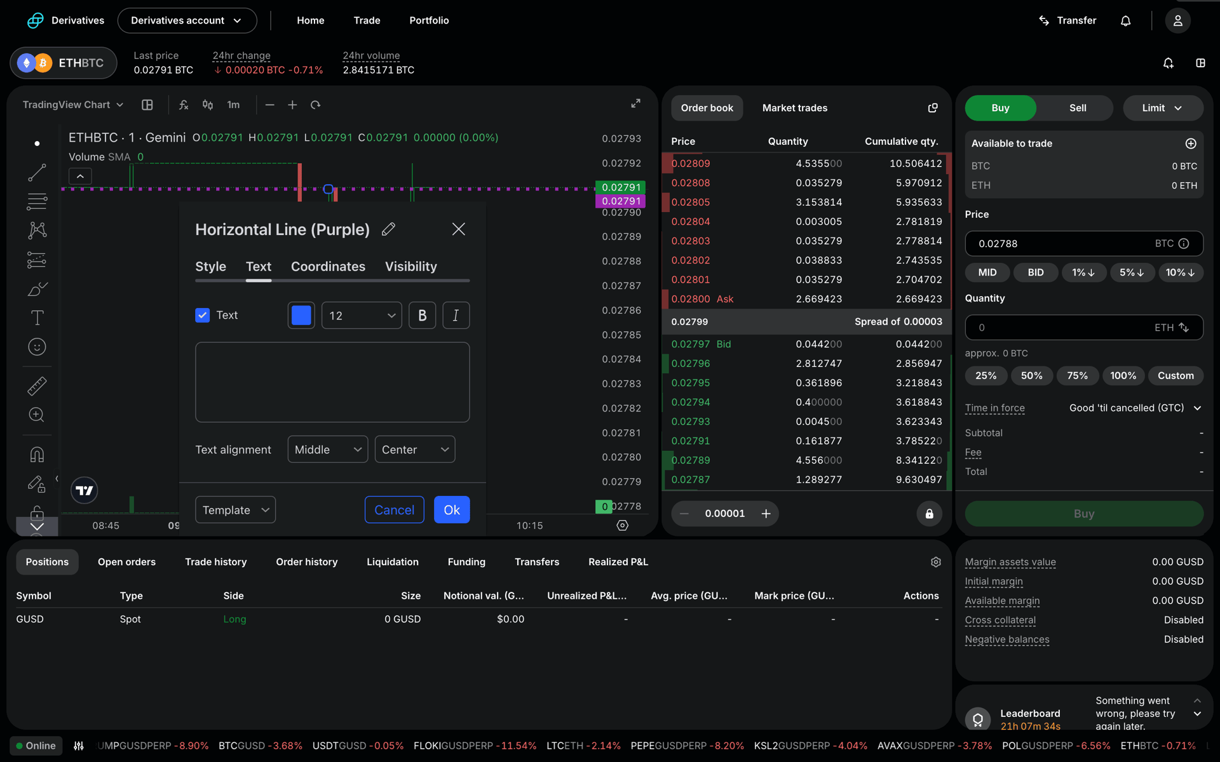Select the ruler measure tool
This screenshot has width=1220, height=762.
coord(37,386)
